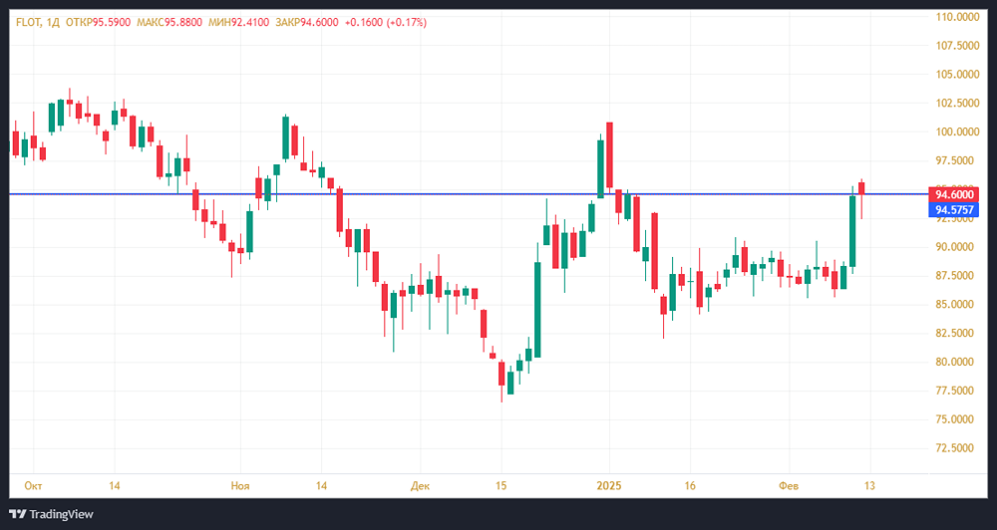Click the МАКС95.8800 high value

tap(168, 22)
